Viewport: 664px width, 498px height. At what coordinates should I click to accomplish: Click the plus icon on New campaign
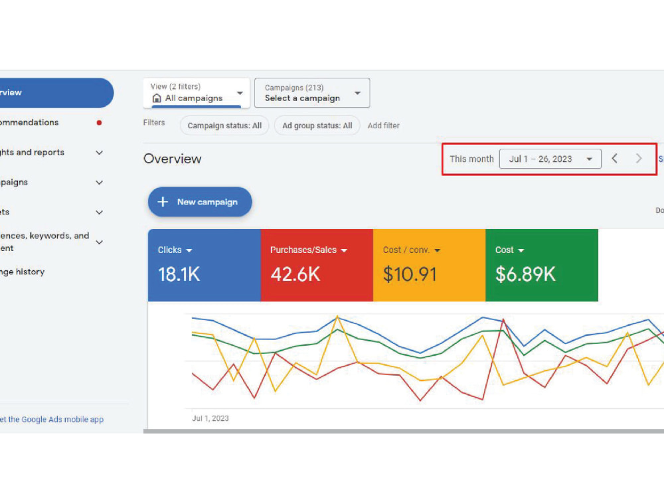coord(163,202)
